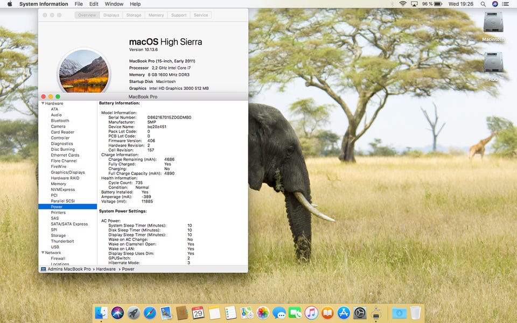The width and height of the screenshot is (517, 323).
Task: Select USB in Hardware sidebar
Action: [55, 247]
